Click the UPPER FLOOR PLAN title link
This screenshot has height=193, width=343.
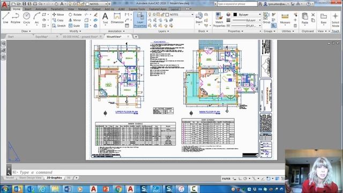[x=126, y=112]
